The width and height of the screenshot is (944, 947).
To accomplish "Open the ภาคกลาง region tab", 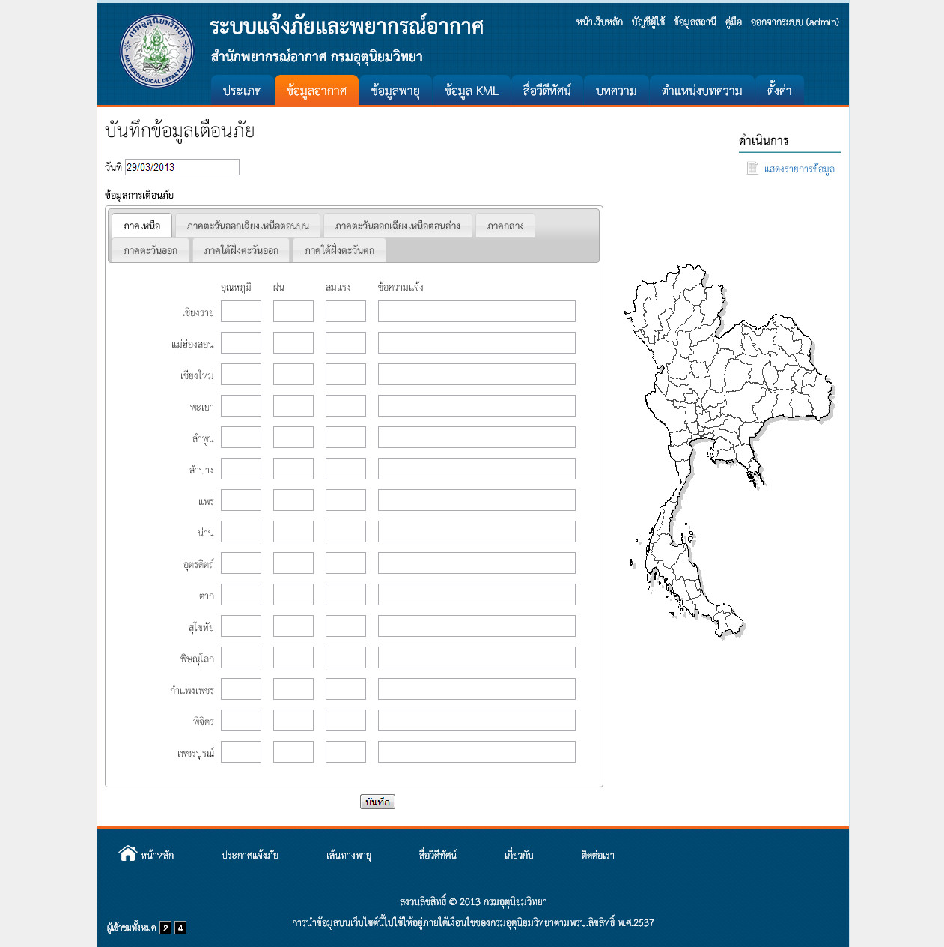I will 505,226.
